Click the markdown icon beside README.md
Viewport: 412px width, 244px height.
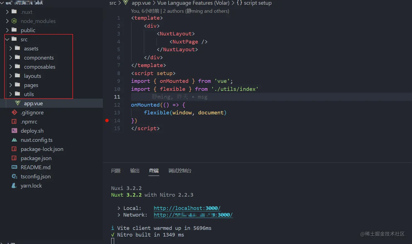tap(14, 167)
